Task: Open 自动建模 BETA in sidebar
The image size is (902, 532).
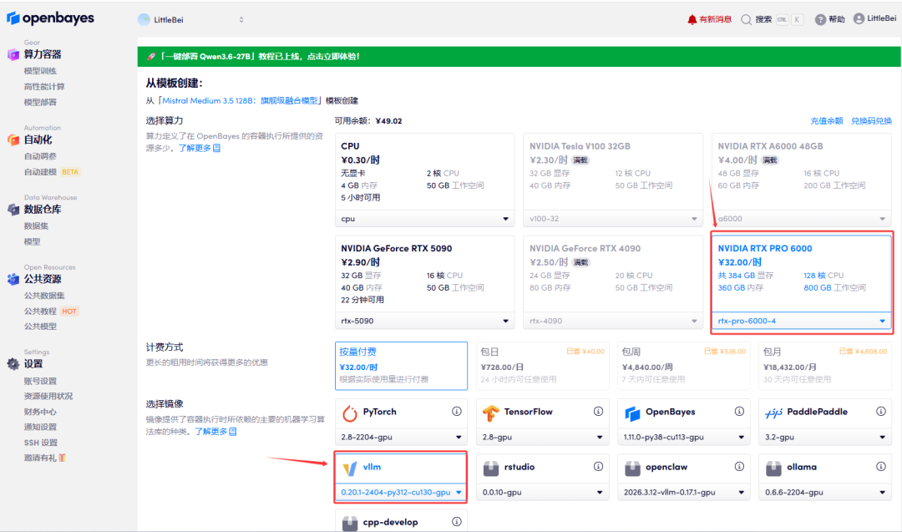Action: [51, 172]
